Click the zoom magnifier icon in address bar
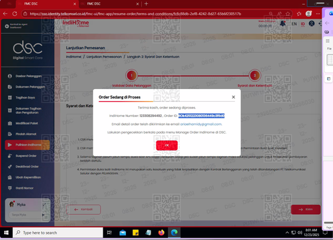Screen dimensions: 333x240 click(x=270, y=14)
